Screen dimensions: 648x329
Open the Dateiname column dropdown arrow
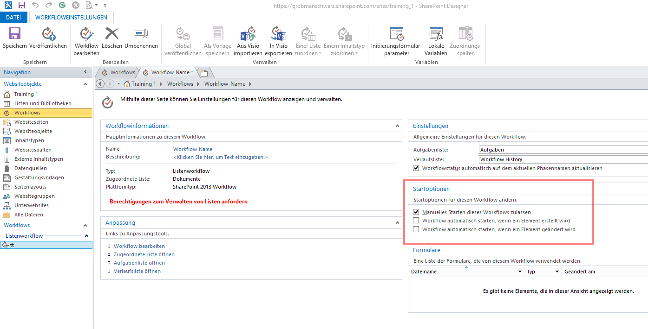[x=520, y=272]
